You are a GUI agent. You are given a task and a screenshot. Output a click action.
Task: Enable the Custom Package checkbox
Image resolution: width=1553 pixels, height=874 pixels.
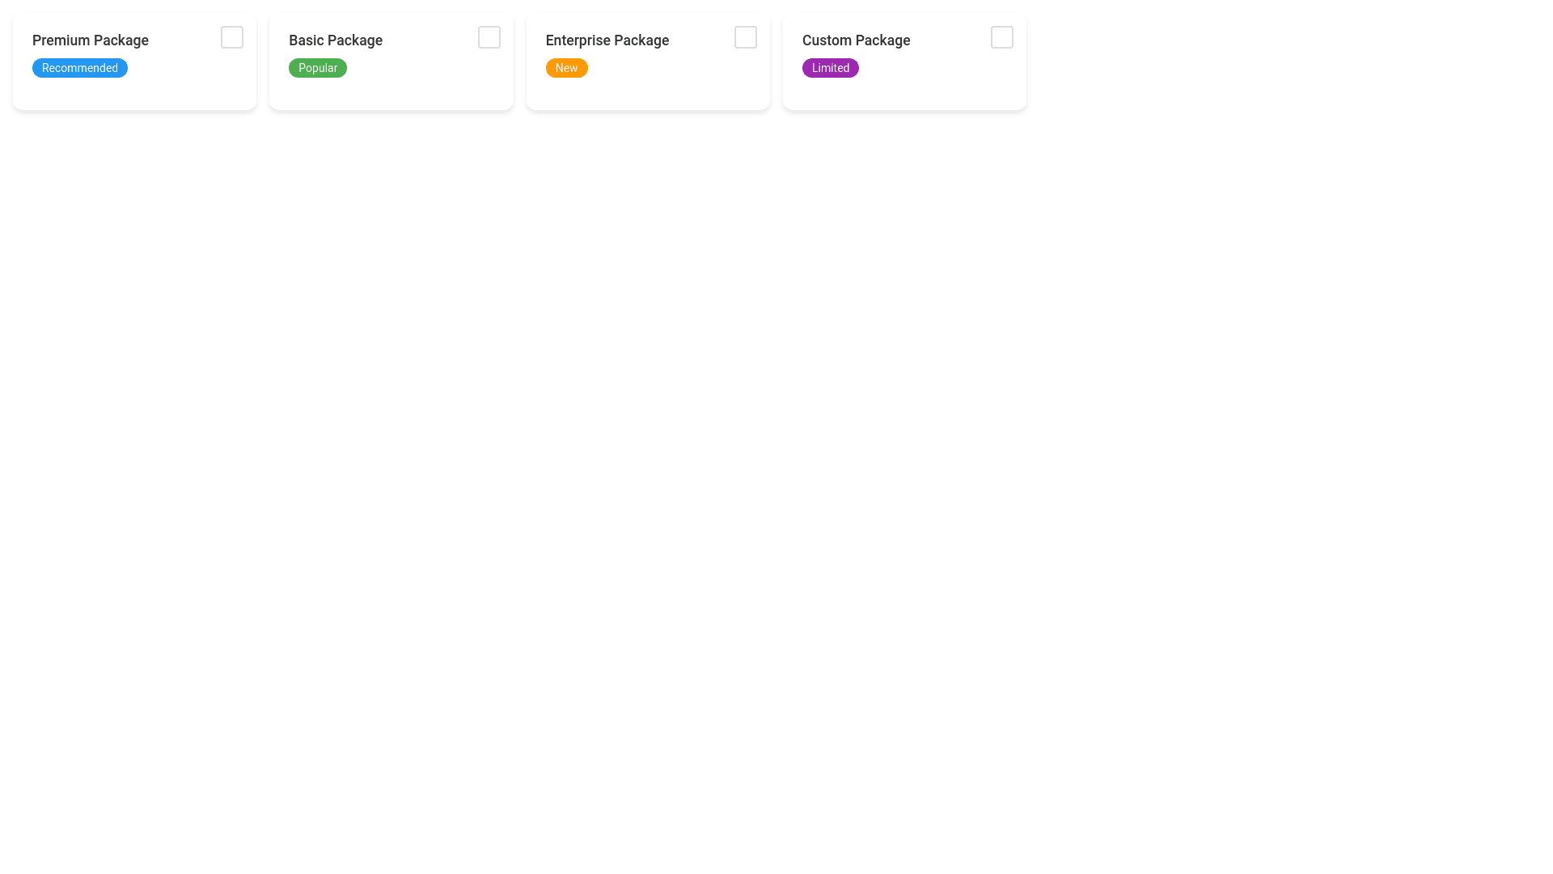click(1001, 37)
